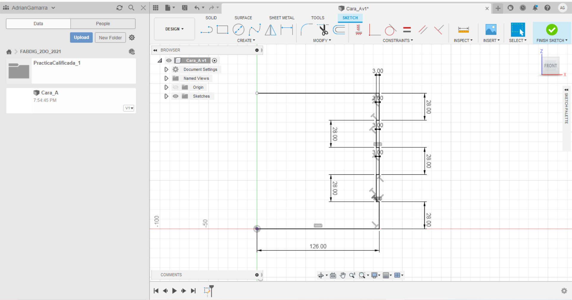
Task: Open the MODIFY dropdown menu
Action: point(322,40)
